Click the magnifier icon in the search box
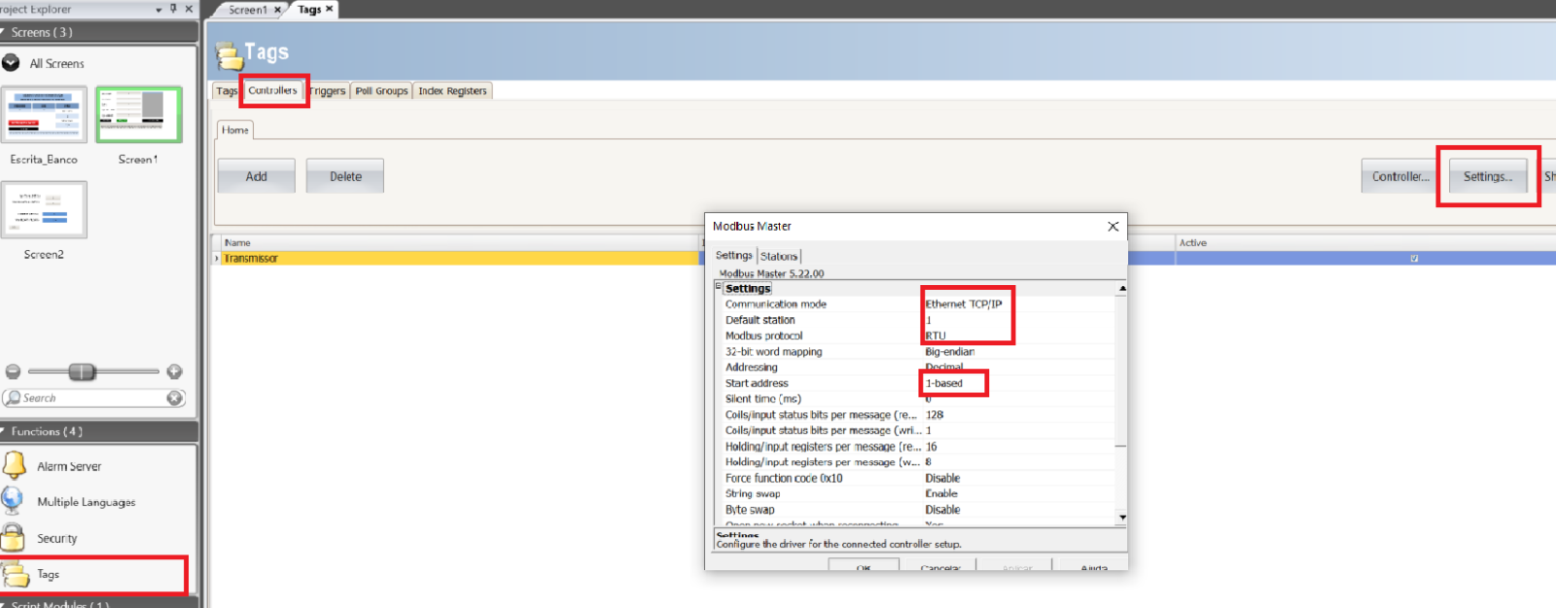1556x608 pixels. coord(13,398)
